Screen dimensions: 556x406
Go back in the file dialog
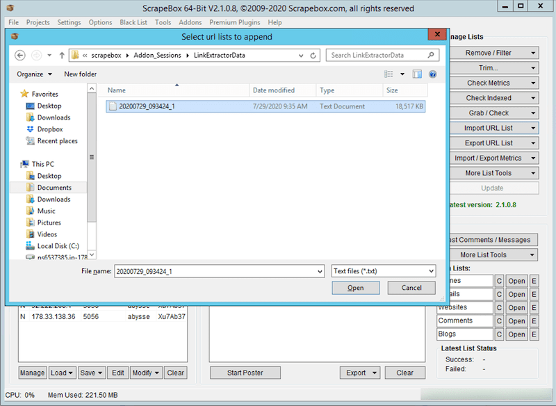tap(20, 56)
